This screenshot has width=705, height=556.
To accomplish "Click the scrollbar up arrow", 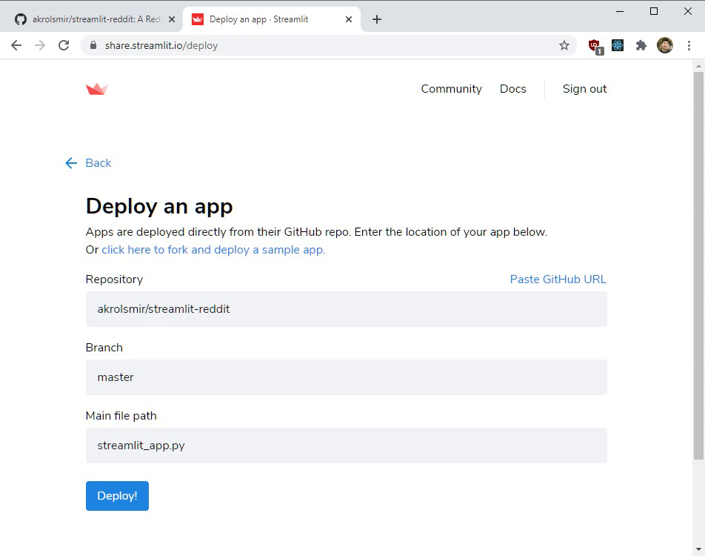I will click(698, 66).
